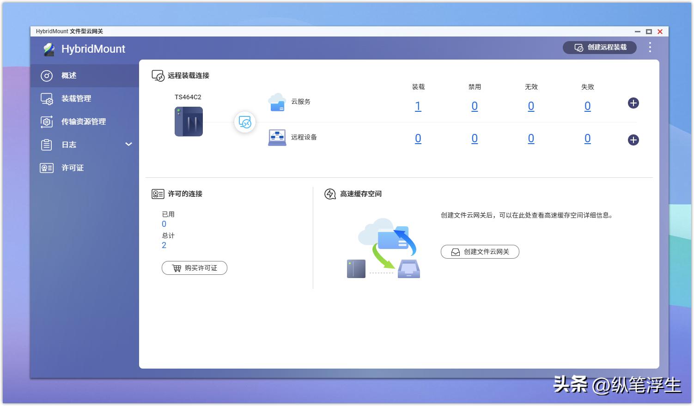Open the three-dot options menu
The height and width of the screenshot is (406, 694).
tap(650, 47)
